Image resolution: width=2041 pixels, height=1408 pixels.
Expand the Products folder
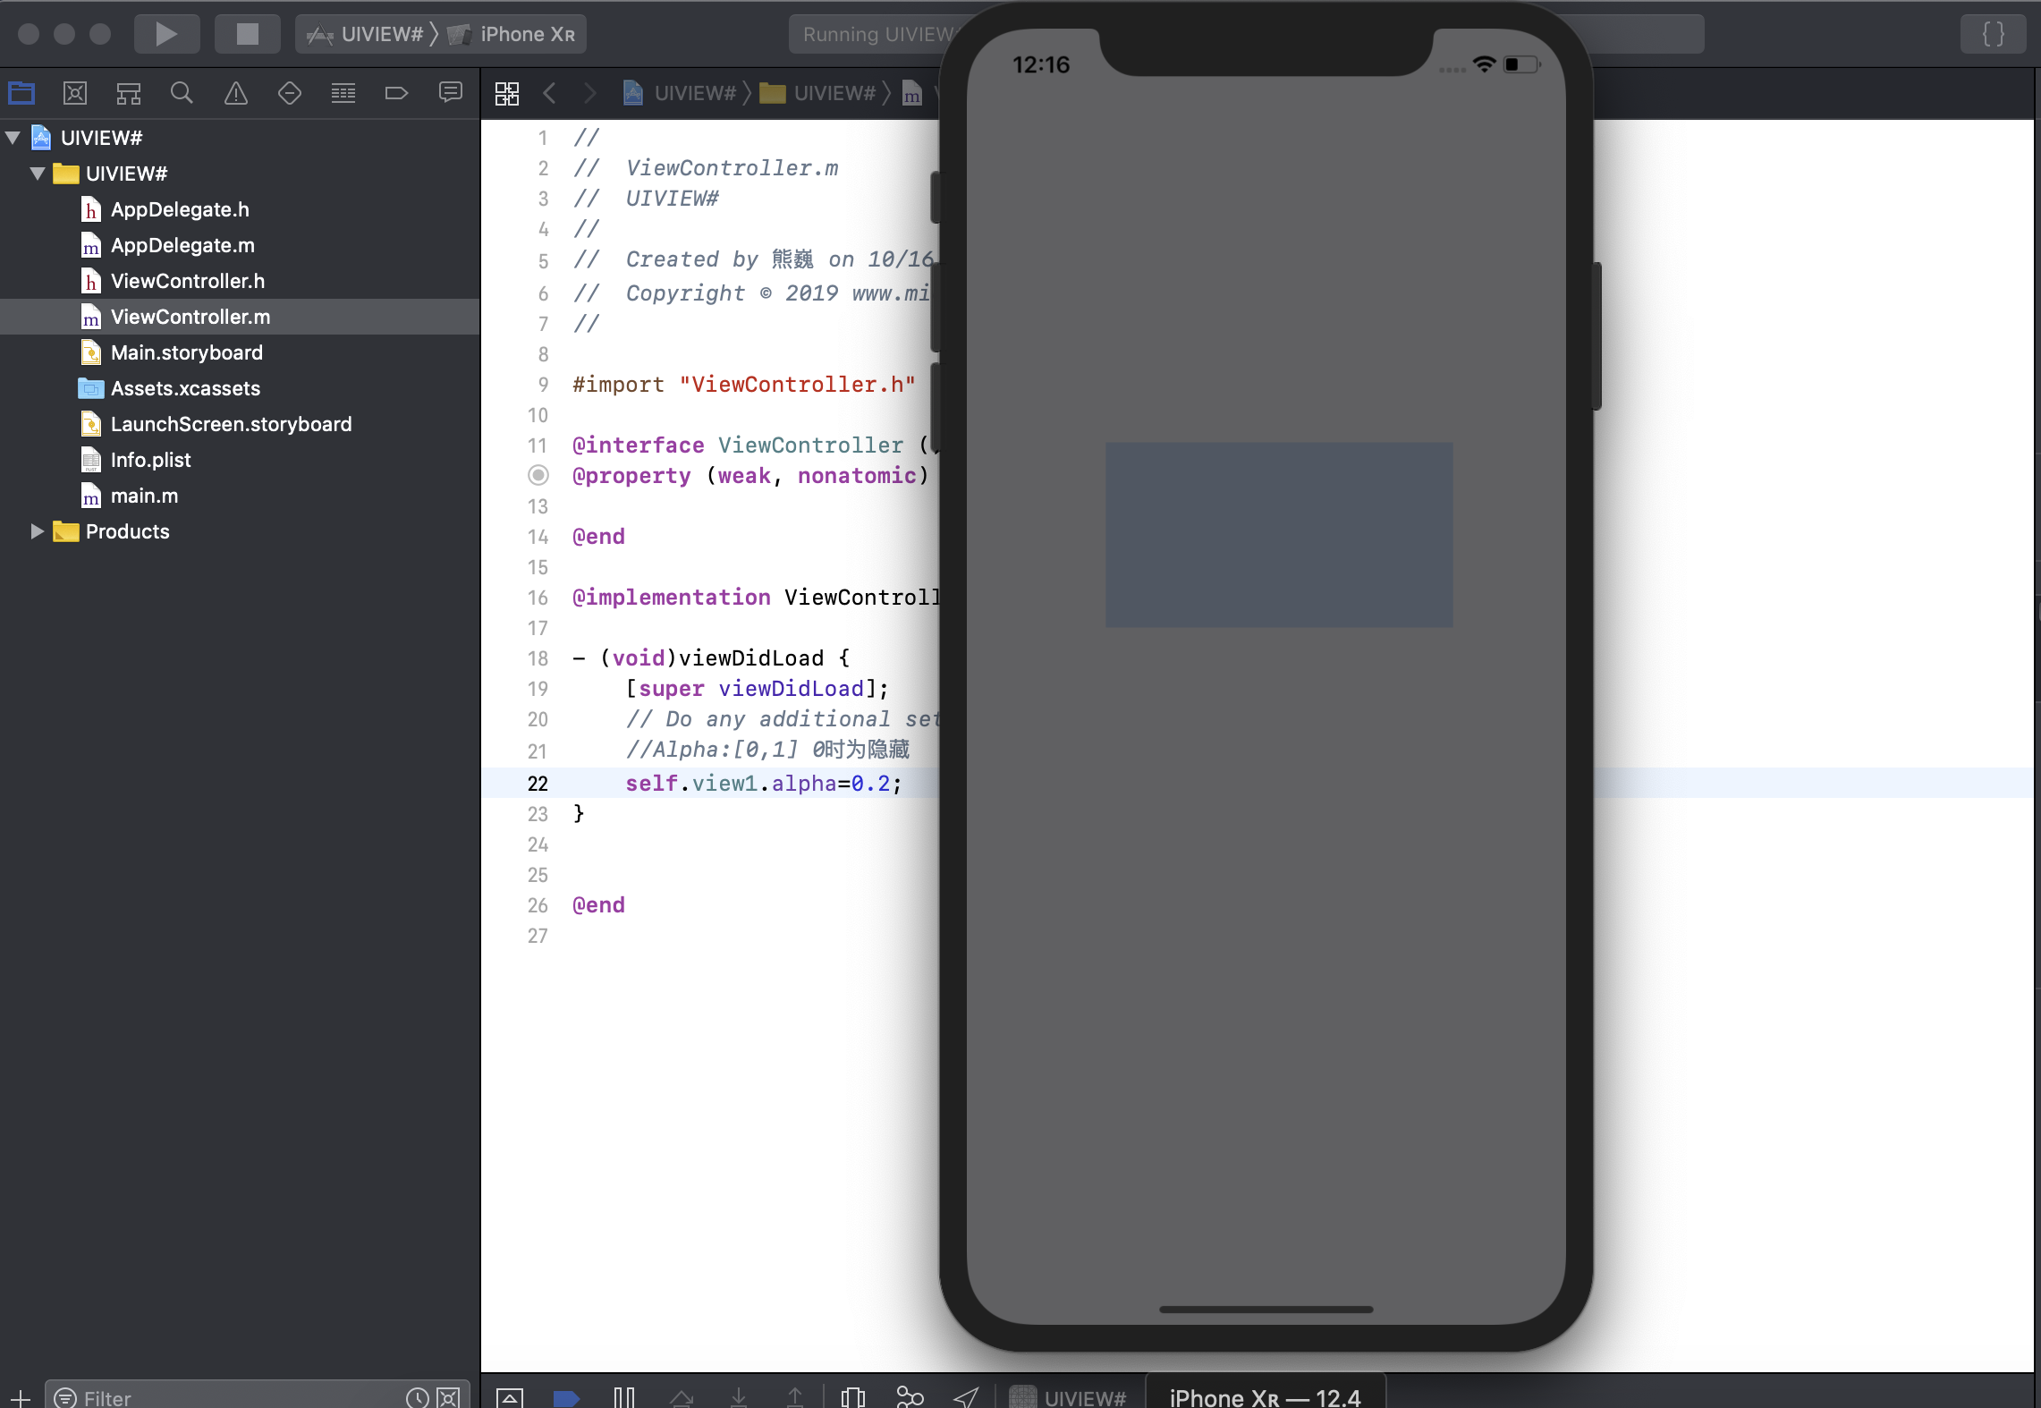click(x=38, y=531)
